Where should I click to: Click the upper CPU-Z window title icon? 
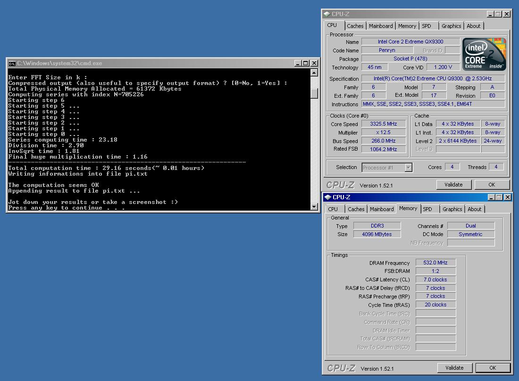click(327, 14)
